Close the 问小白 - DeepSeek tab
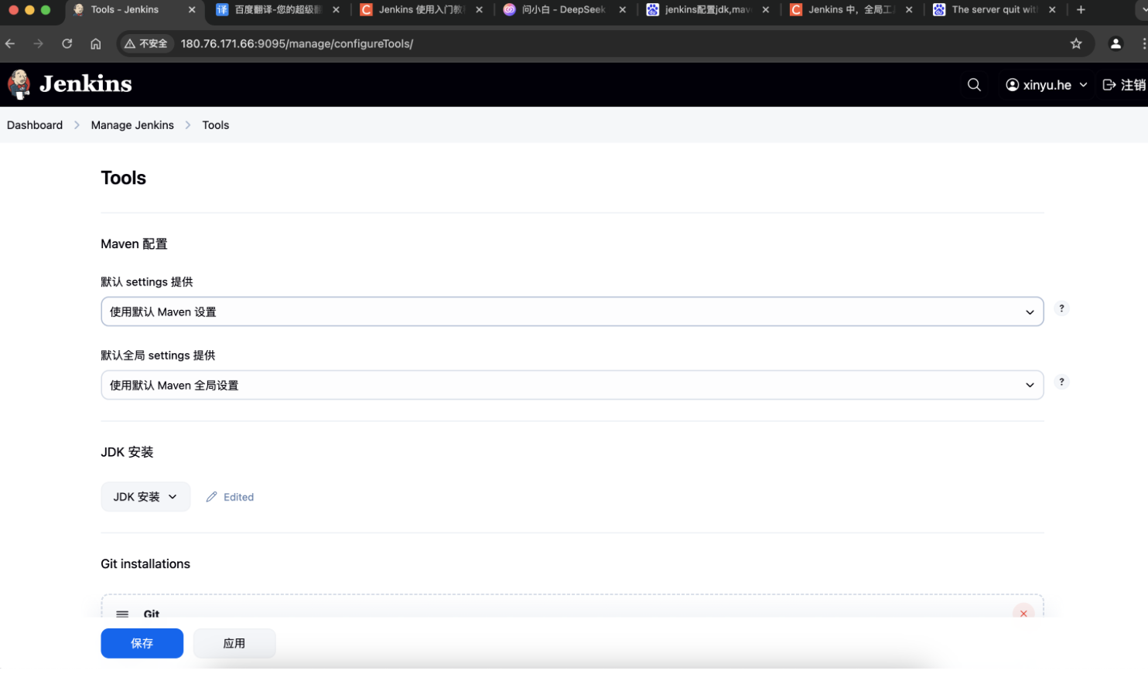 click(x=623, y=10)
